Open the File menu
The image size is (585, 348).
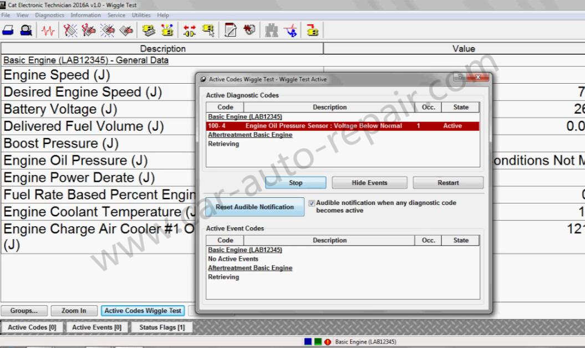[6, 16]
